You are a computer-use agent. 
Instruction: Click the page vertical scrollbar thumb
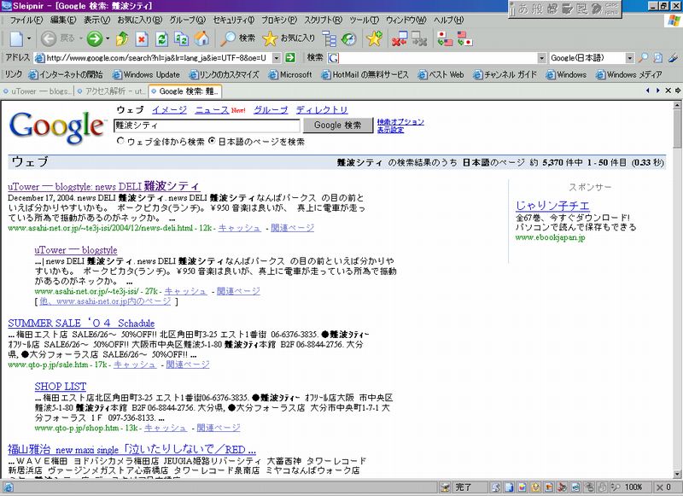(677, 128)
